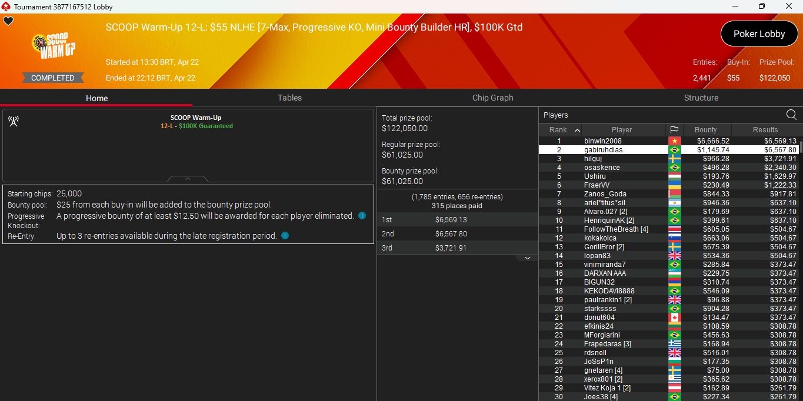Screen dimensions: 803x401
Task: Open the player search magnifier
Action: pyautogui.click(x=791, y=115)
